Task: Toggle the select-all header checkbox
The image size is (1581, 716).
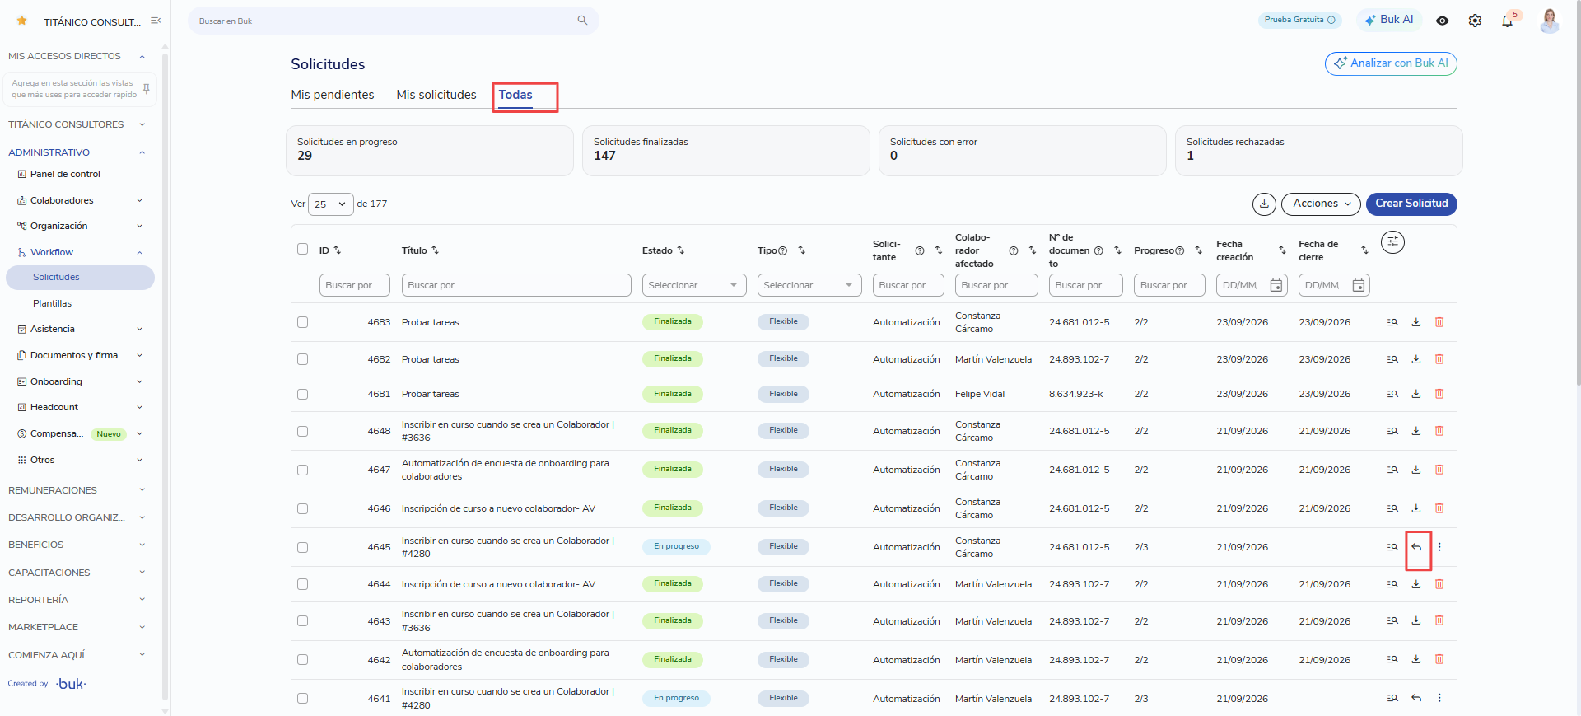Action: (302, 249)
